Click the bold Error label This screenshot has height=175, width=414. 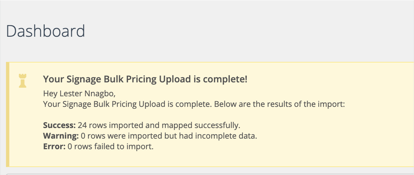click(54, 146)
